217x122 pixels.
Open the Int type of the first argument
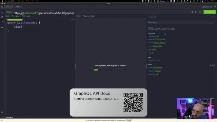point(152,53)
